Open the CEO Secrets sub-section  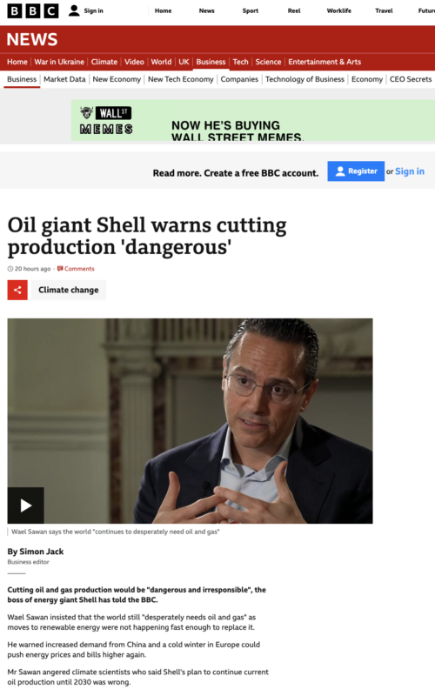[411, 79]
